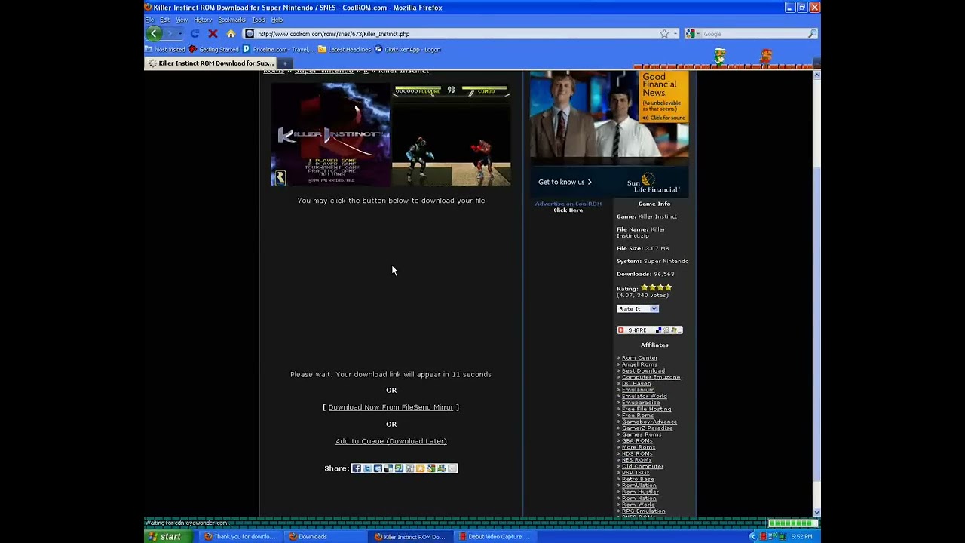
Task: Open the Emuparadise affiliate link
Action: [x=641, y=403]
